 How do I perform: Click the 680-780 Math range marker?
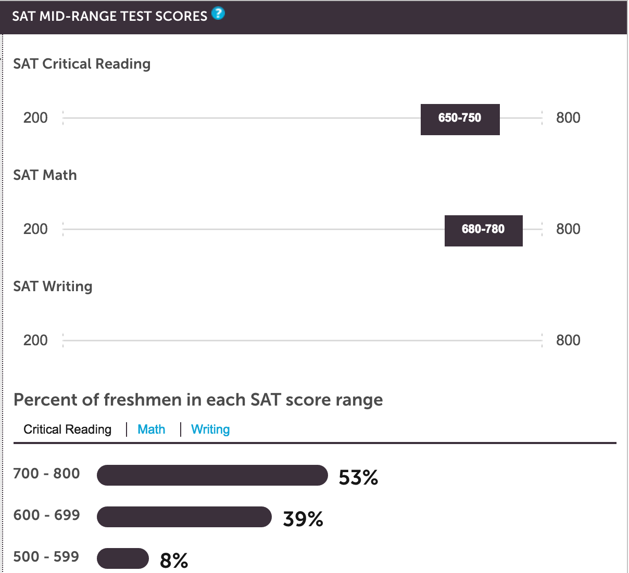[x=484, y=230]
